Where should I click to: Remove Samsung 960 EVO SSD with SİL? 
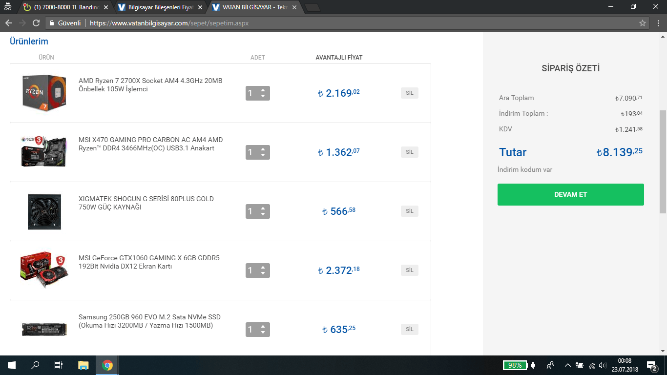[410, 329]
